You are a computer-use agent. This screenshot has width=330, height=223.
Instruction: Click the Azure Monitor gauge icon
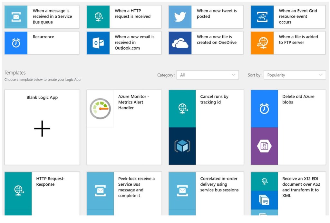click(100, 109)
